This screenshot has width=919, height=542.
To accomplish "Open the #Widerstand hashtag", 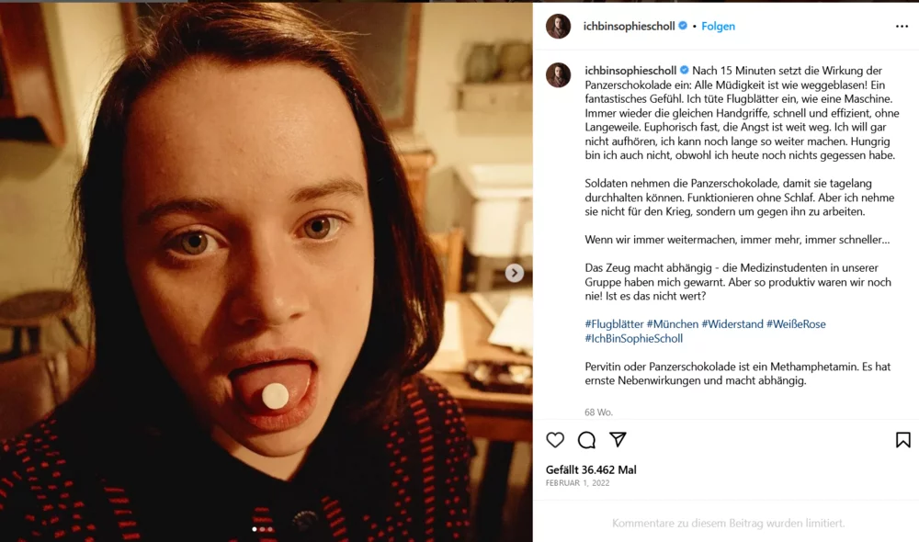I will pos(732,324).
